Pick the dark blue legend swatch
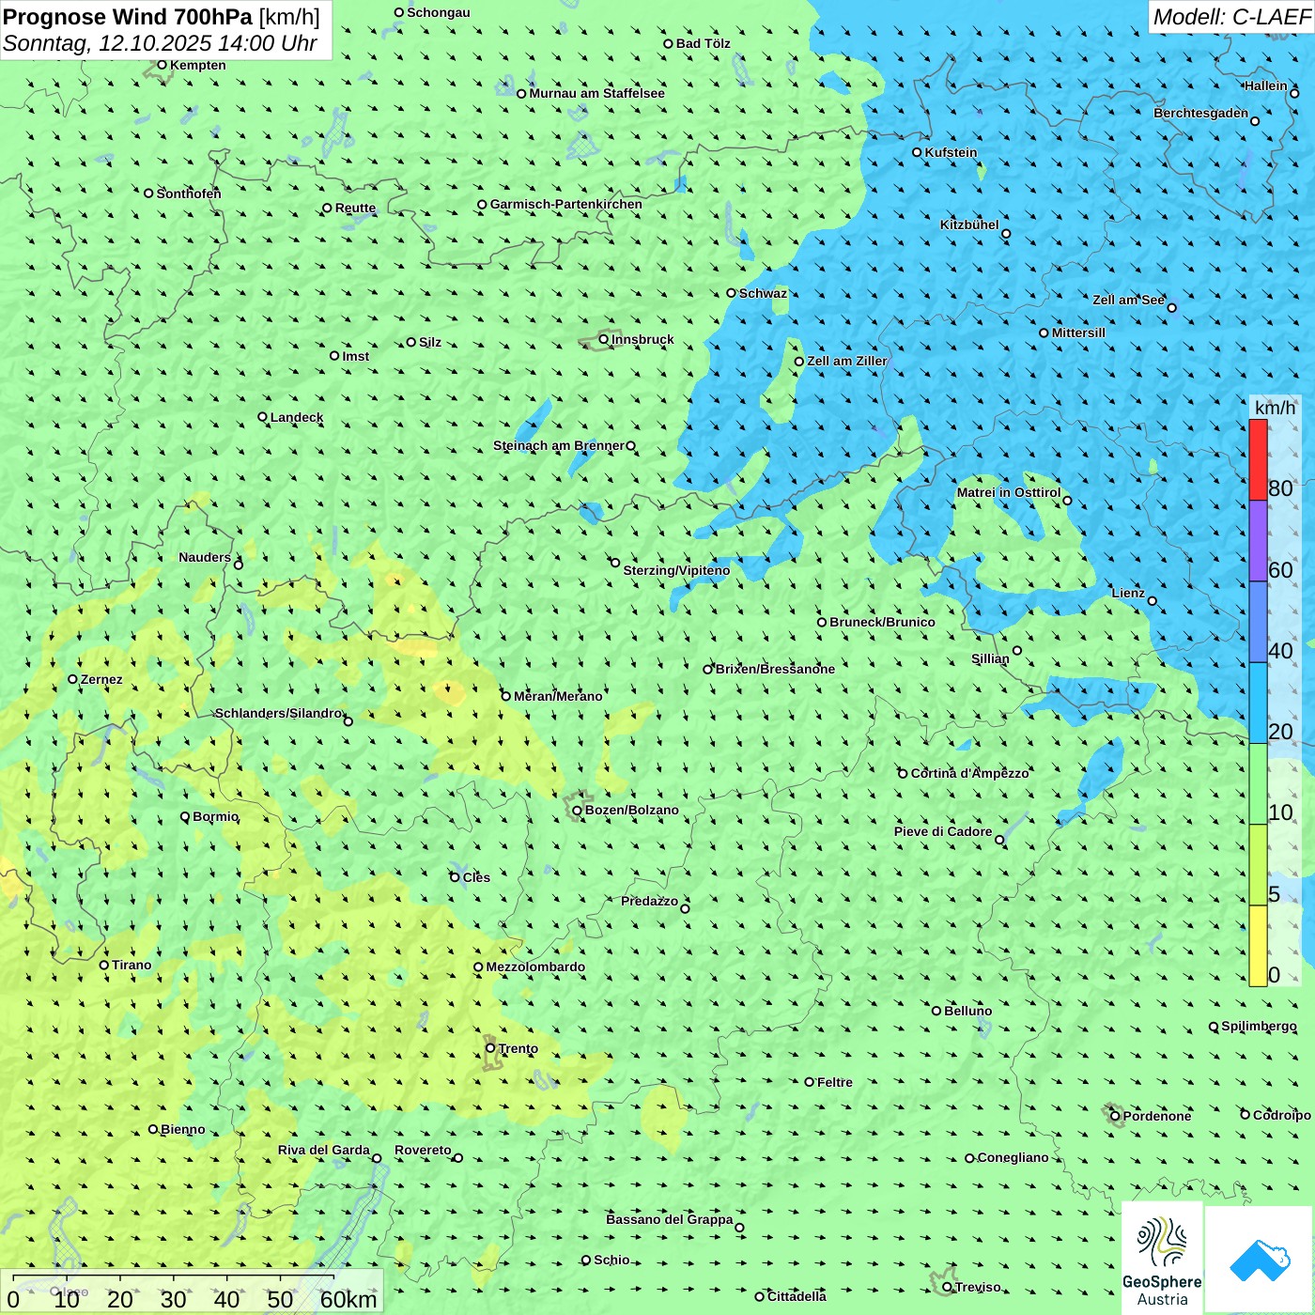The image size is (1315, 1315). coord(1258,623)
